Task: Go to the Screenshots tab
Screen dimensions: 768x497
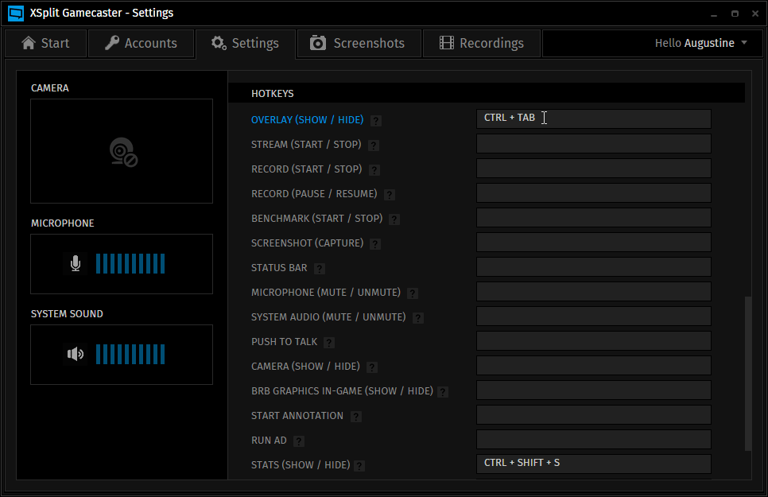Action: click(x=358, y=43)
